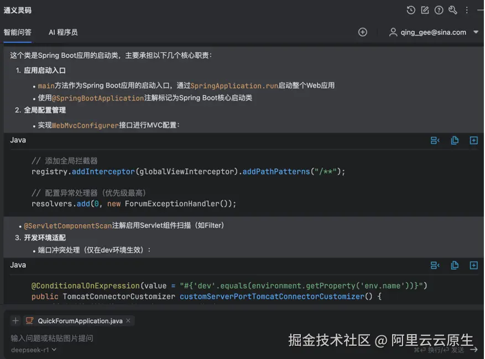Viewport: 485px width, 359px height.
Task: Click the edit note icon in header
Action: click(x=425, y=10)
